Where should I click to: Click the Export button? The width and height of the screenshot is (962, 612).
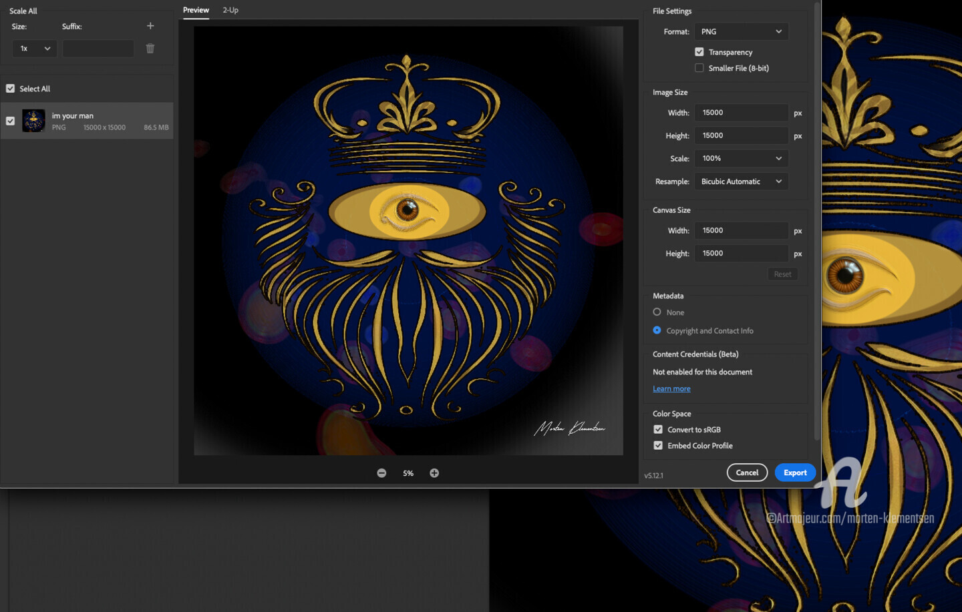pos(795,473)
